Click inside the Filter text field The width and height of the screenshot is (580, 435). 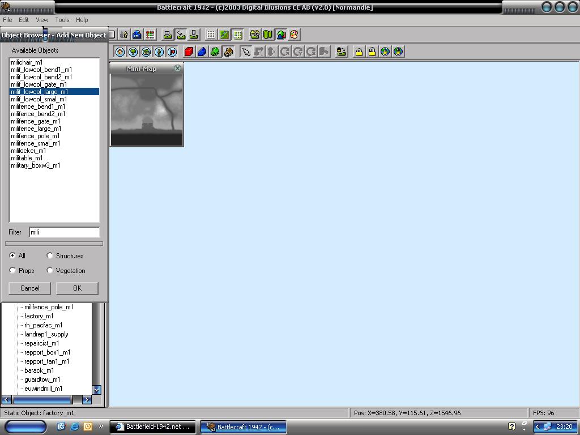[x=65, y=232]
